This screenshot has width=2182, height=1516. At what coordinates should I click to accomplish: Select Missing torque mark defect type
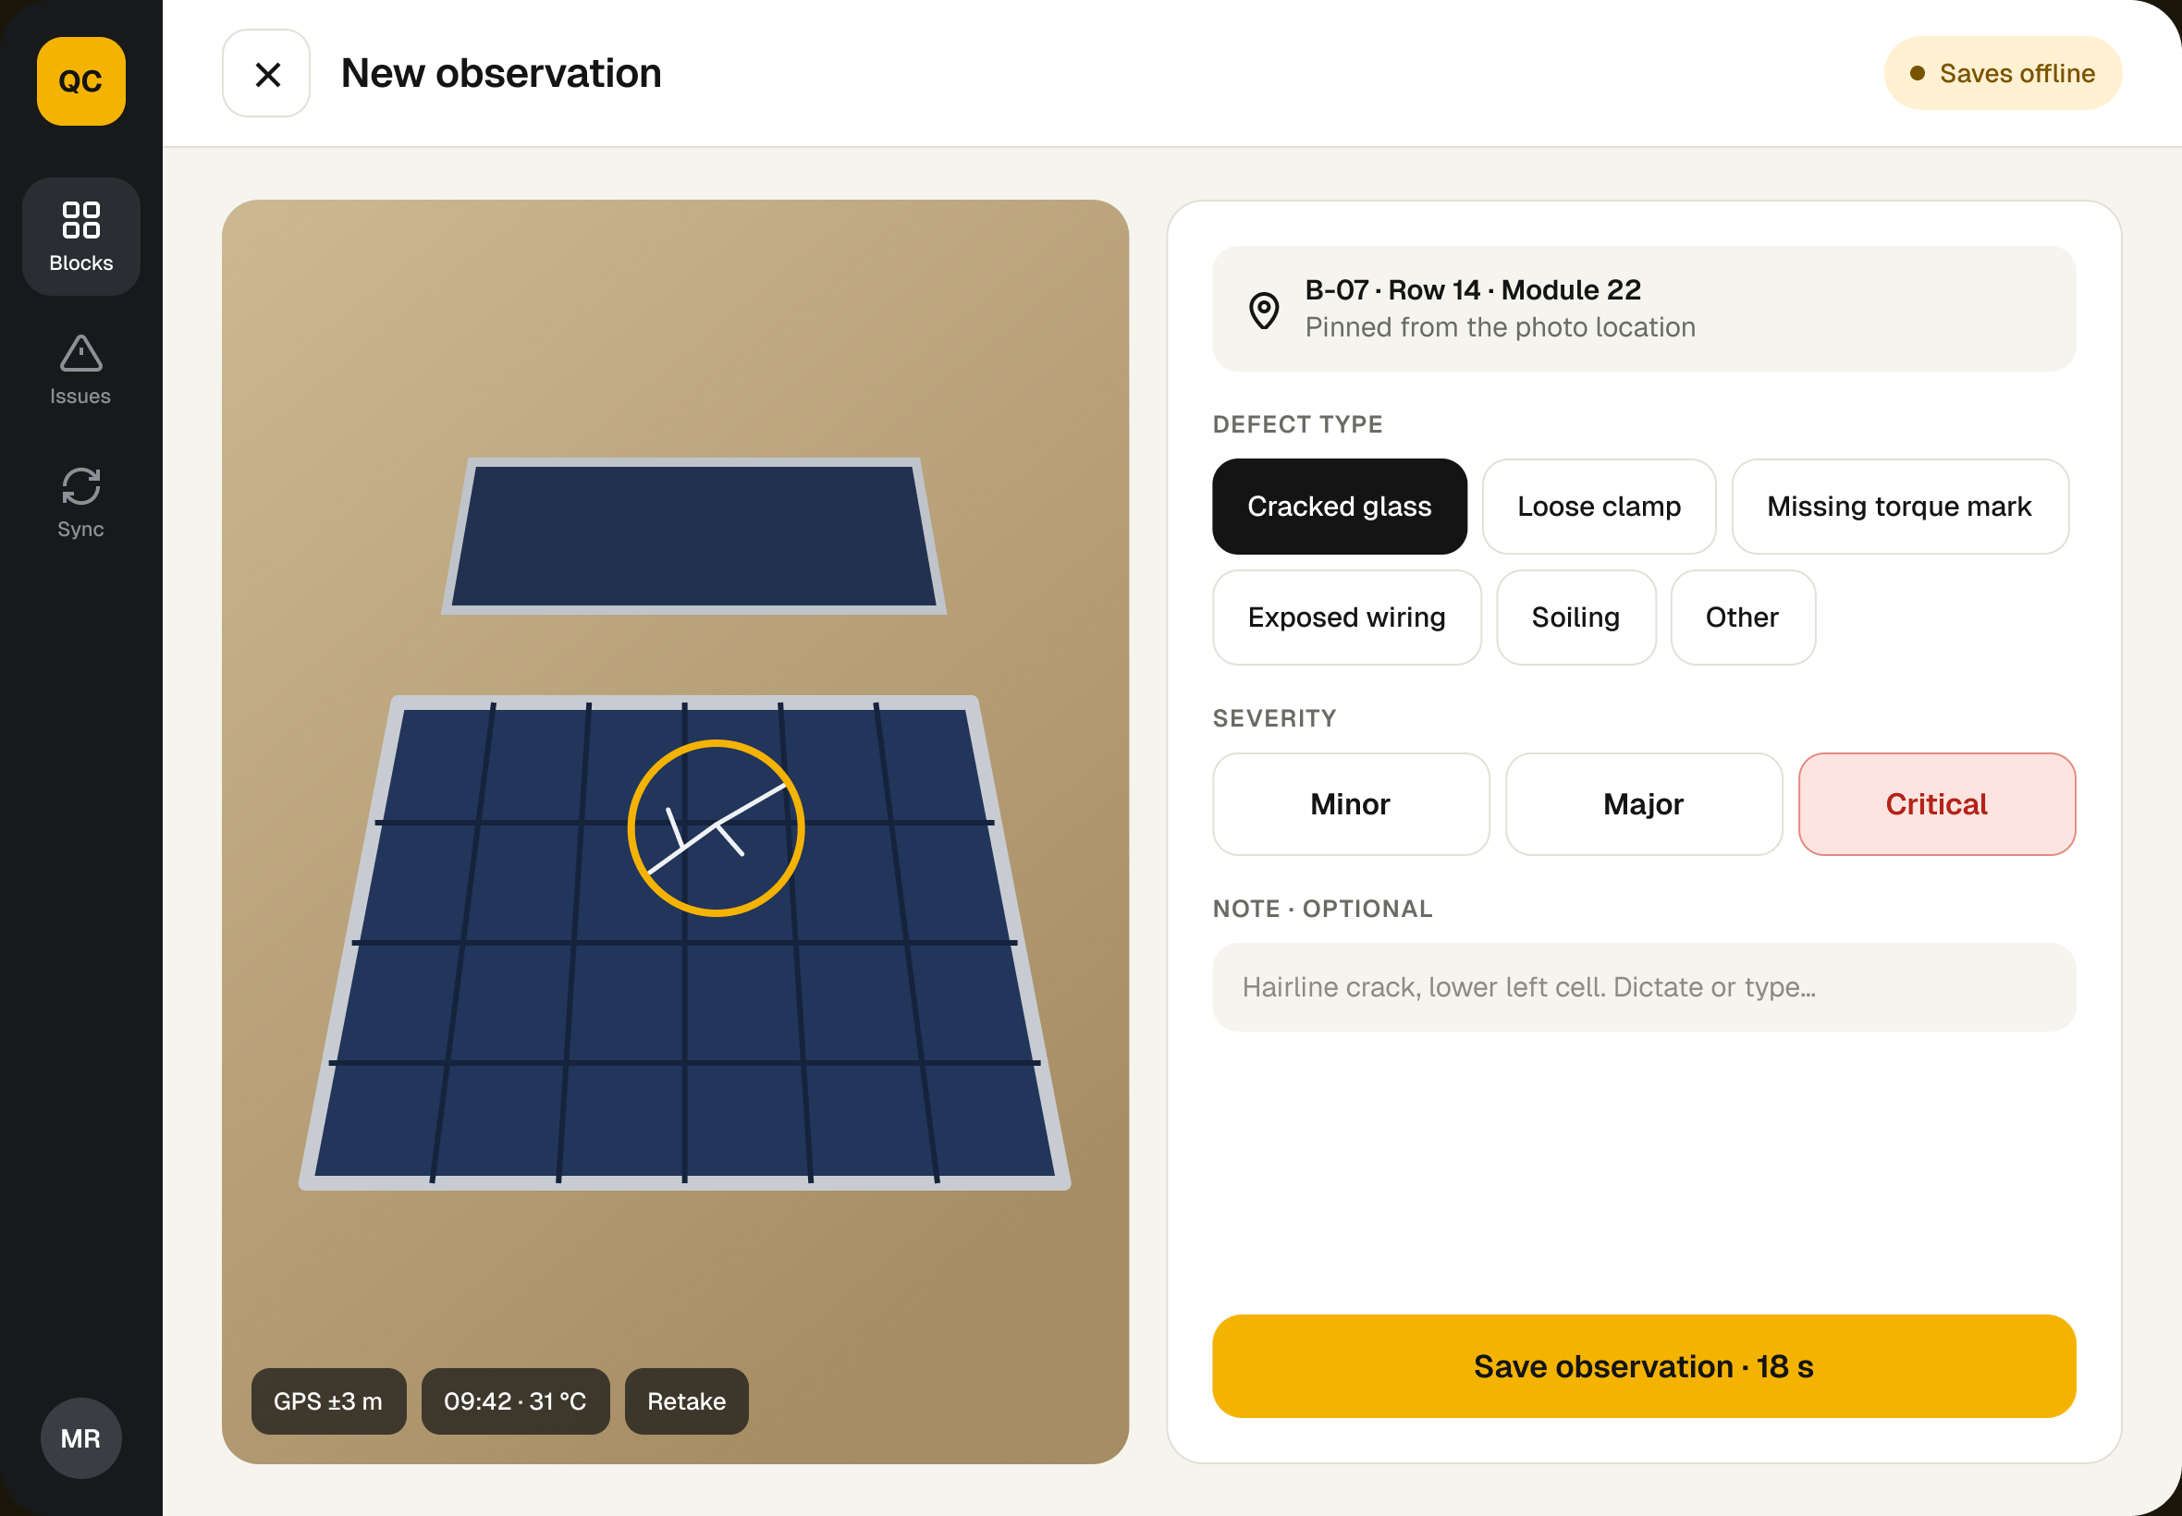pos(1900,507)
